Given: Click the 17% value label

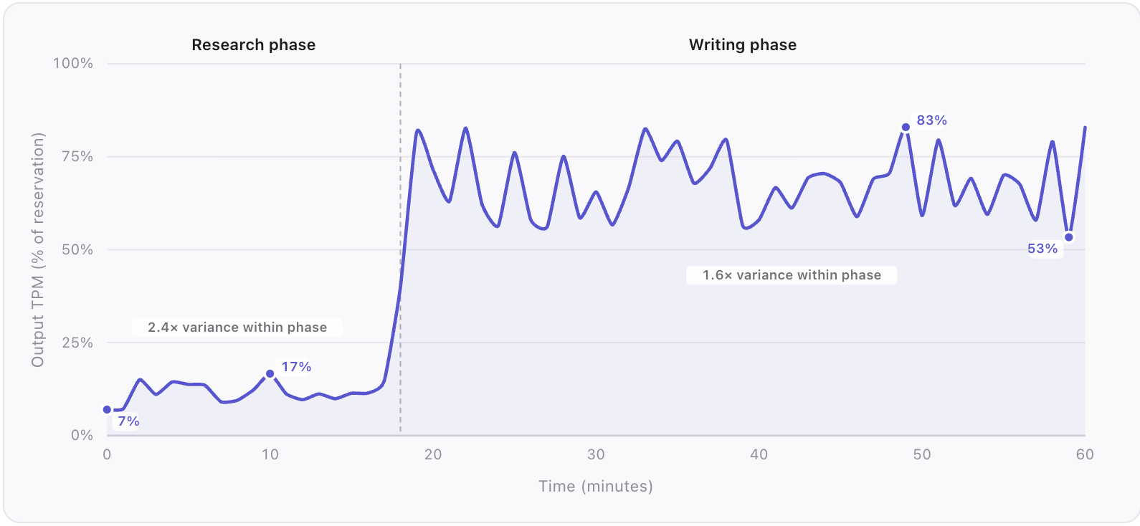Looking at the screenshot, I should pos(296,367).
